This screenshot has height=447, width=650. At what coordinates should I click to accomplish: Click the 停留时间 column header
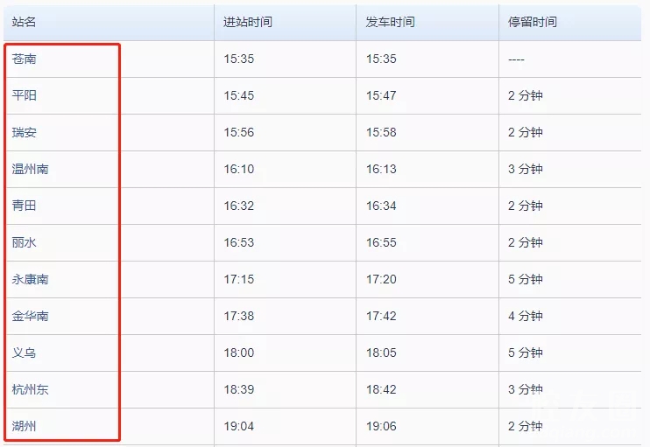(533, 22)
